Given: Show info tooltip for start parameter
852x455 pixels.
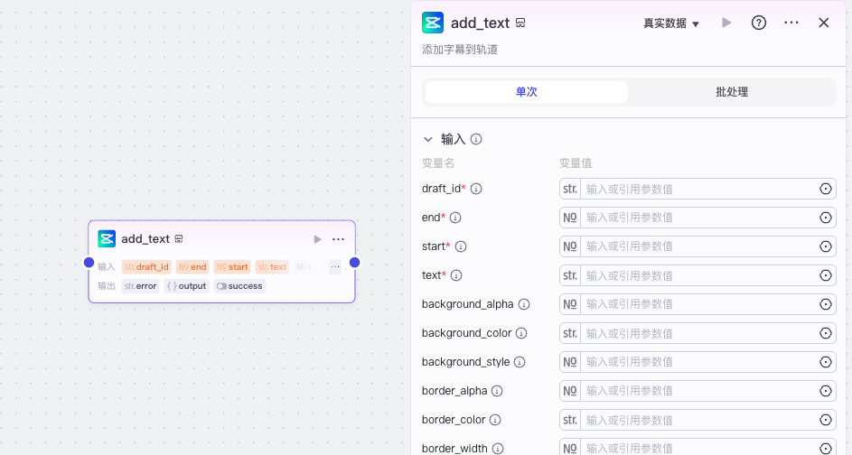Looking at the screenshot, I should (461, 246).
